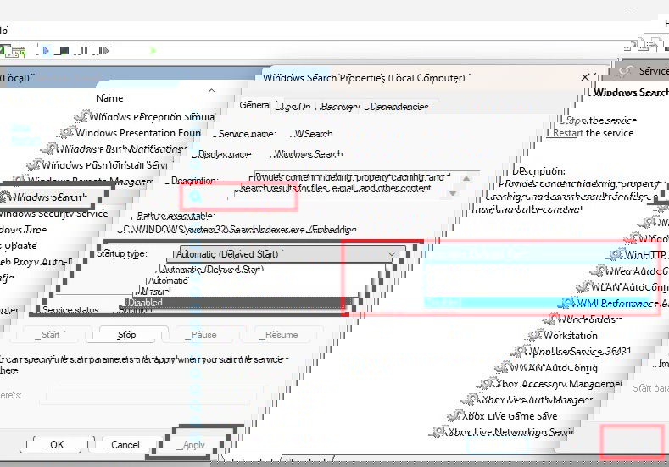
Task: Choose Automatic (Delayed Start) from dropdown list
Action: tap(212, 270)
